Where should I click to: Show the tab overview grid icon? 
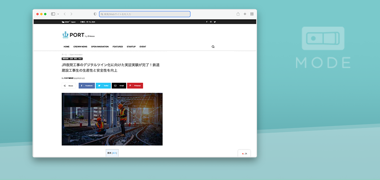click(252, 14)
